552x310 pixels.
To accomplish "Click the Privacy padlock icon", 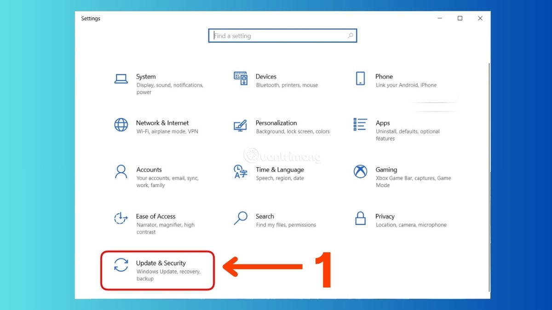I will pyautogui.click(x=360, y=218).
